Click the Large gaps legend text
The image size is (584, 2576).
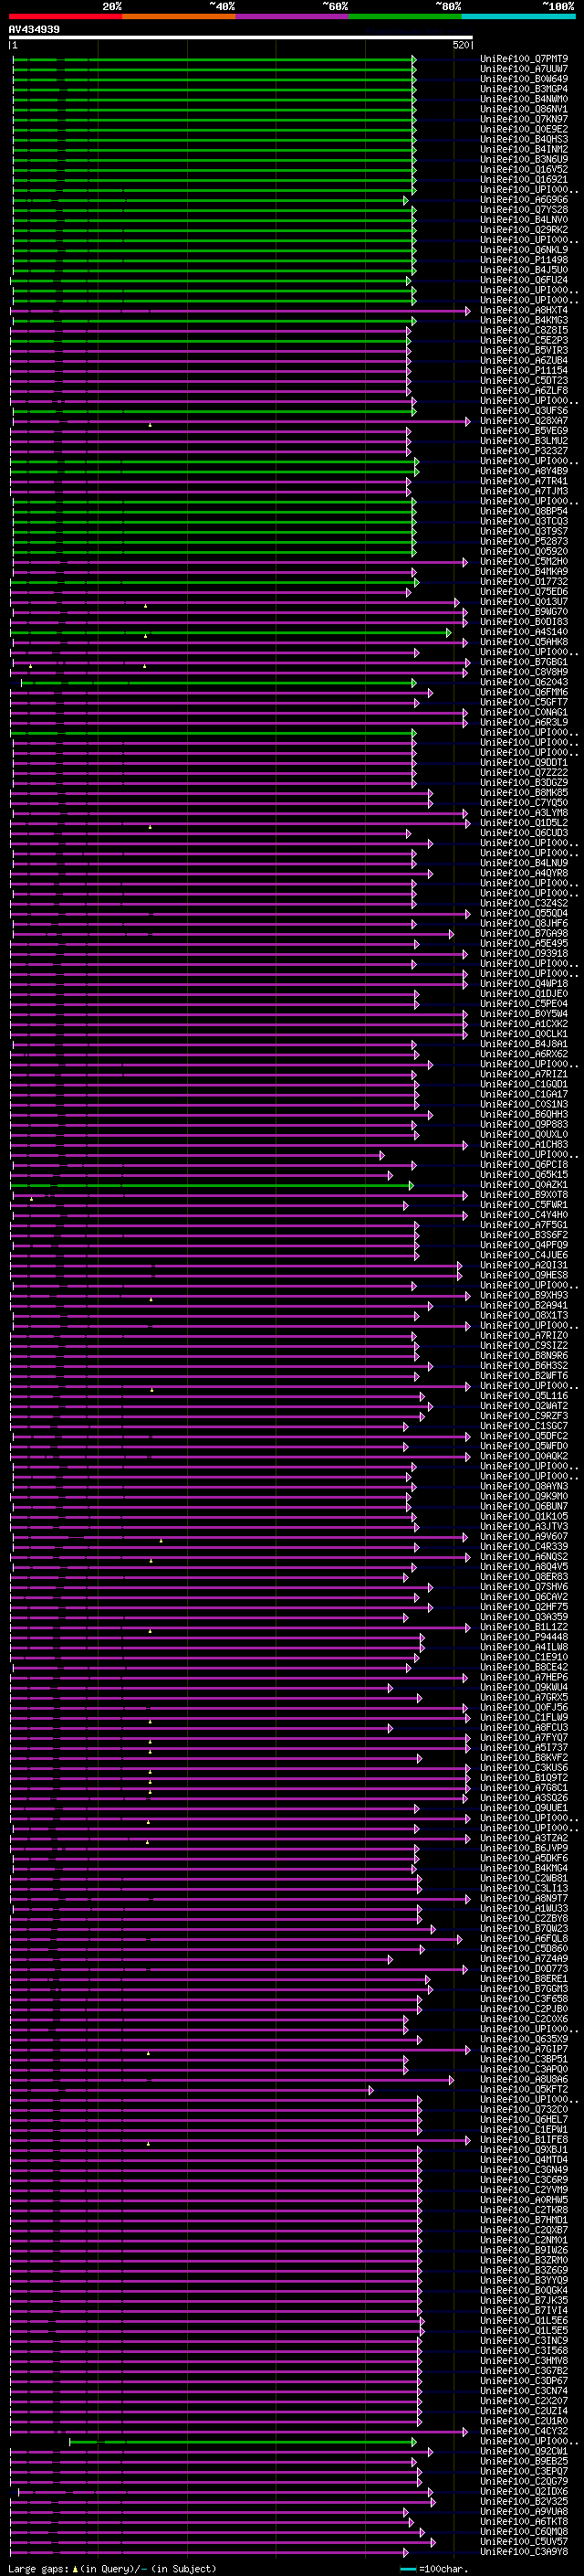pos(113,2569)
